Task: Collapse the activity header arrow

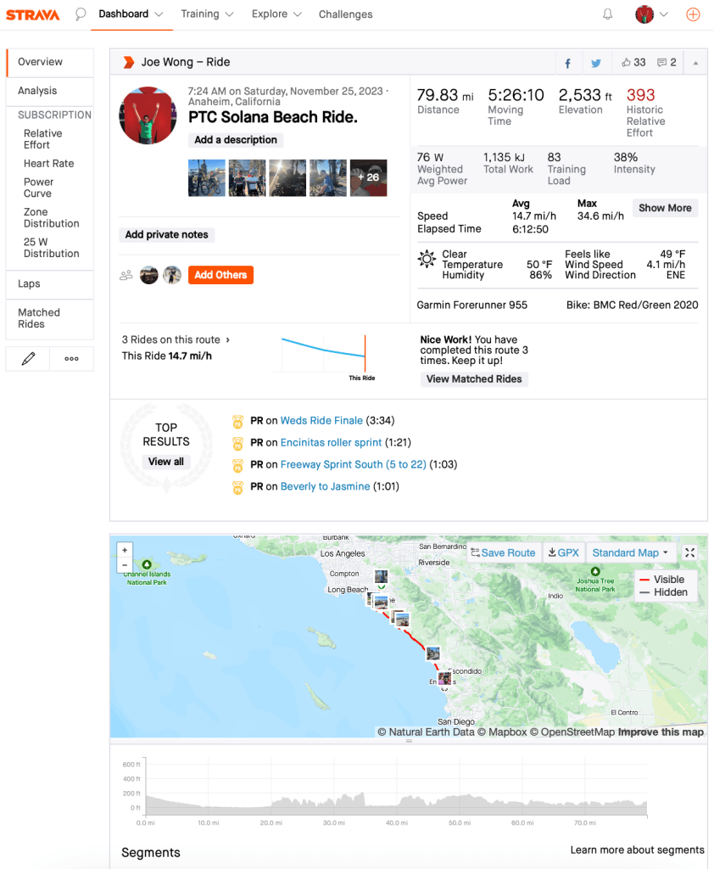Action: point(695,63)
